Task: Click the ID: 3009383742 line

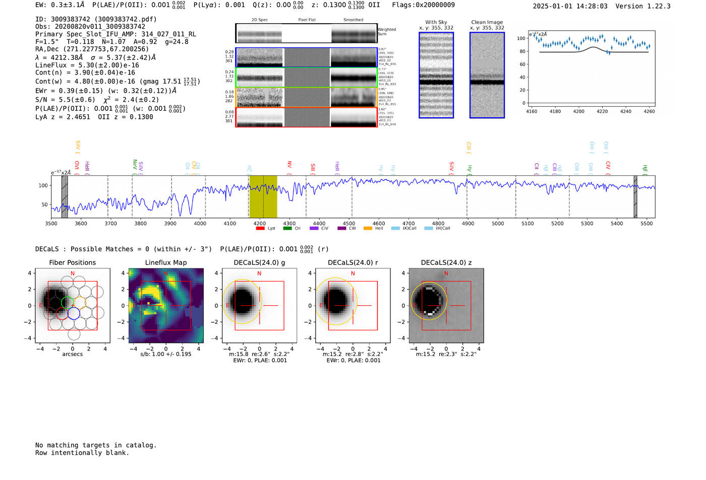Action: pos(96,19)
